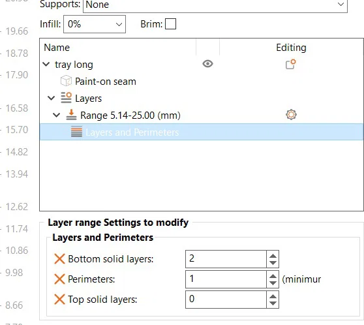Screen dimensions: 364x325
Task: Click the layer range icon beside Range
Action: [x=71, y=115]
